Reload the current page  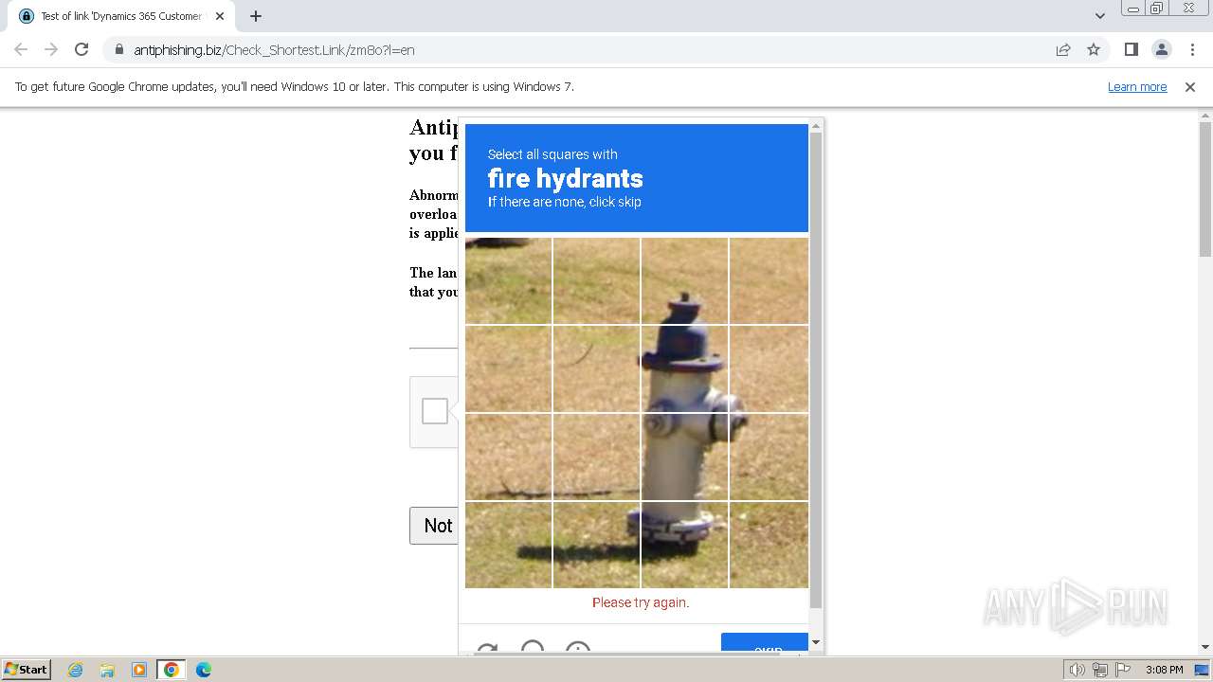click(x=81, y=49)
